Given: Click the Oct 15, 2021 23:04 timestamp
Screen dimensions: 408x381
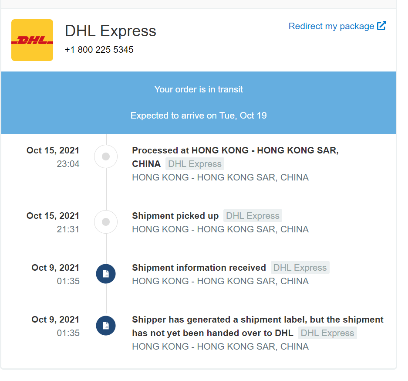Looking at the screenshot, I should (53, 157).
